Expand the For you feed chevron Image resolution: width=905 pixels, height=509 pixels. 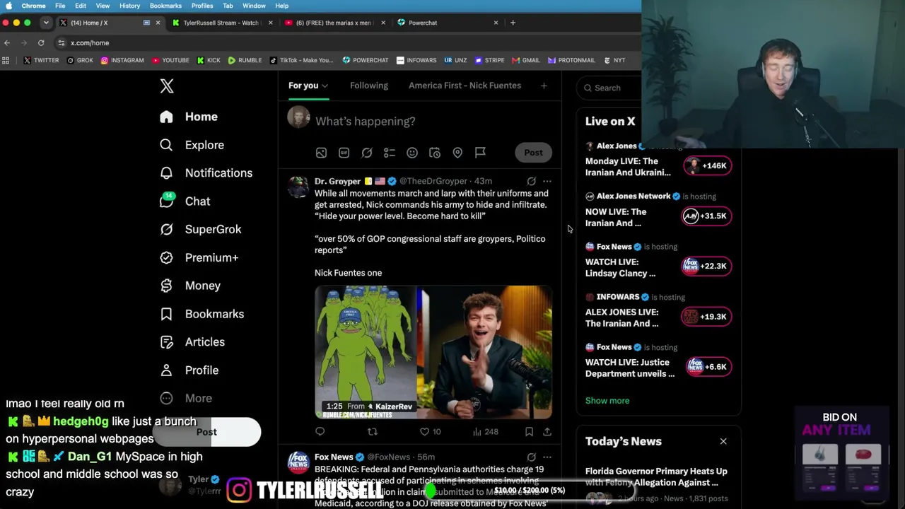pos(325,86)
